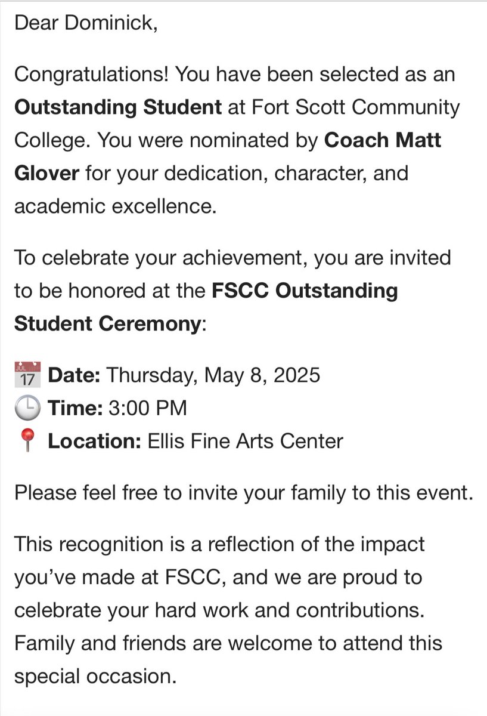Click the clock emoji next to Time
Viewport: 487px width, 716px height.
(x=26, y=408)
